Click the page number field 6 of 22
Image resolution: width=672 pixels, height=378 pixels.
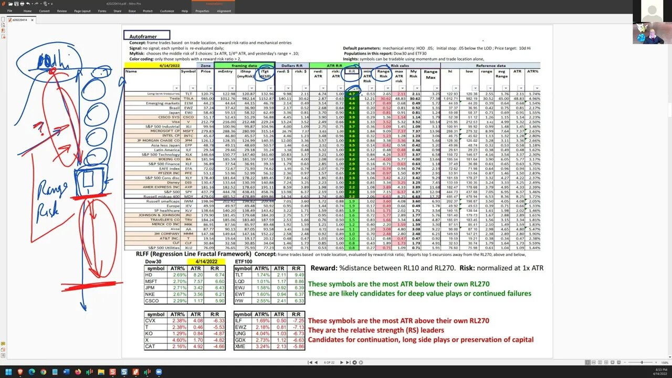329,362
